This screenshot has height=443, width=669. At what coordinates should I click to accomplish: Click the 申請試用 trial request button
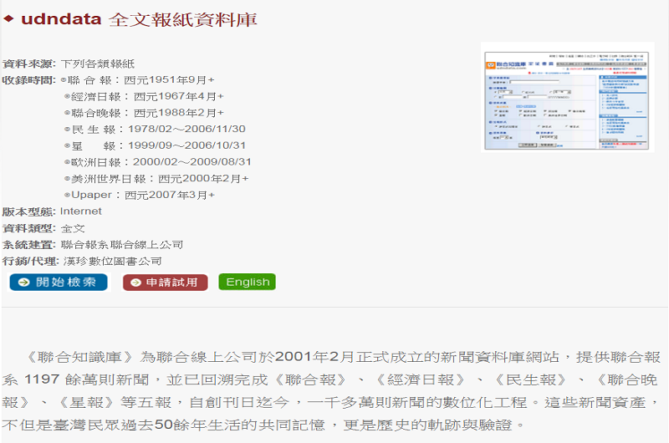pos(165,283)
